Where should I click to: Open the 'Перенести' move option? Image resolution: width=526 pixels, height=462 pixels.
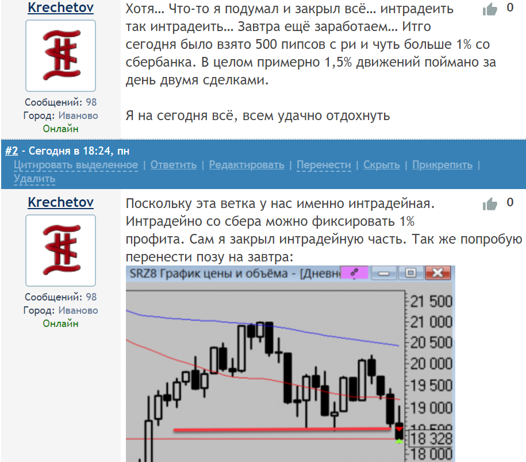(324, 165)
